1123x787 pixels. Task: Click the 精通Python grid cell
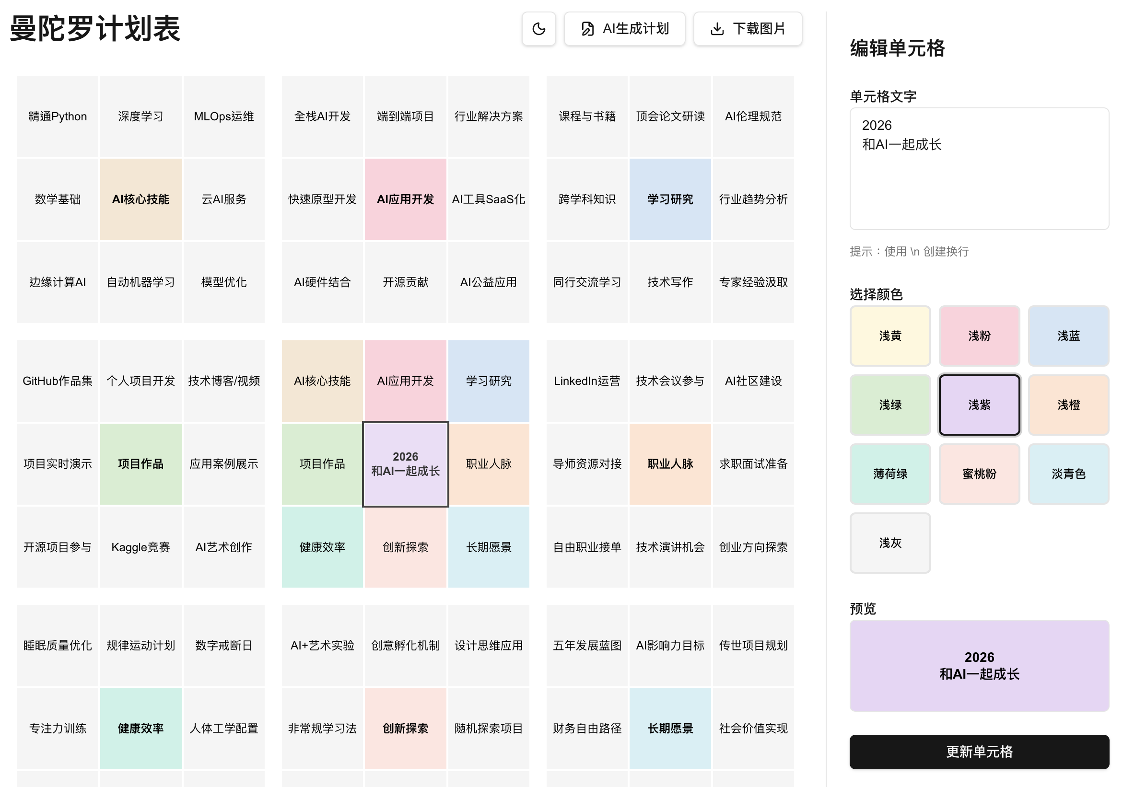58,116
